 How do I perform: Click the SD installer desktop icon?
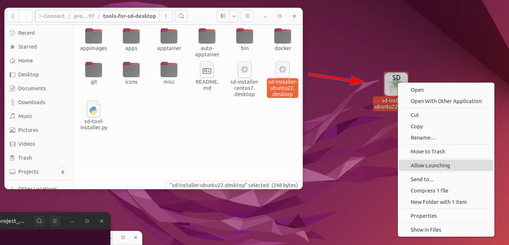(x=395, y=84)
